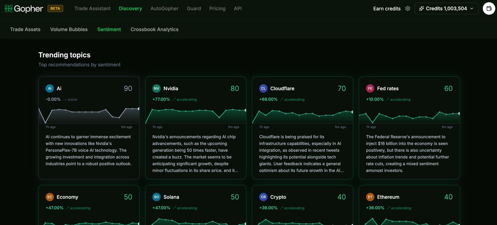
Task: Open the settings gear icon
Action: (x=408, y=9)
